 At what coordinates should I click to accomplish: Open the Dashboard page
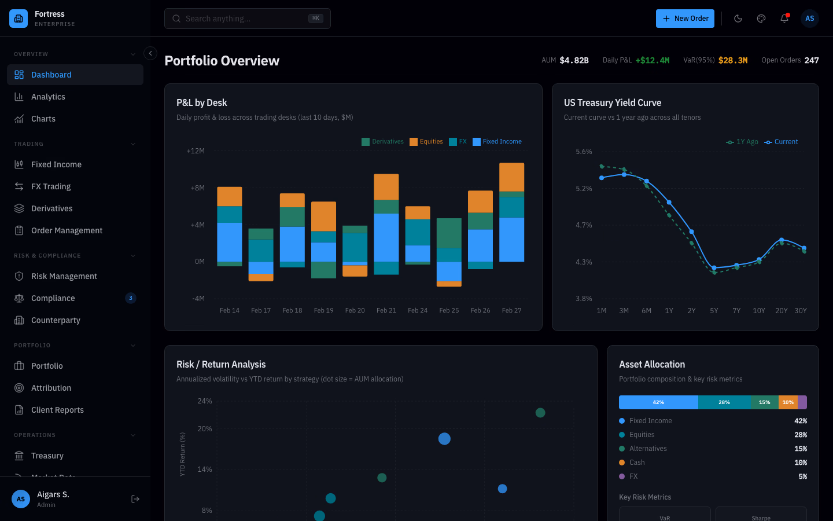tap(75, 75)
